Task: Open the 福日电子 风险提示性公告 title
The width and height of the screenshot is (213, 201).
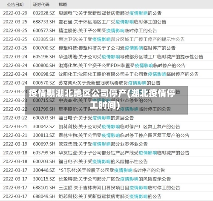Action: coord(103,161)
